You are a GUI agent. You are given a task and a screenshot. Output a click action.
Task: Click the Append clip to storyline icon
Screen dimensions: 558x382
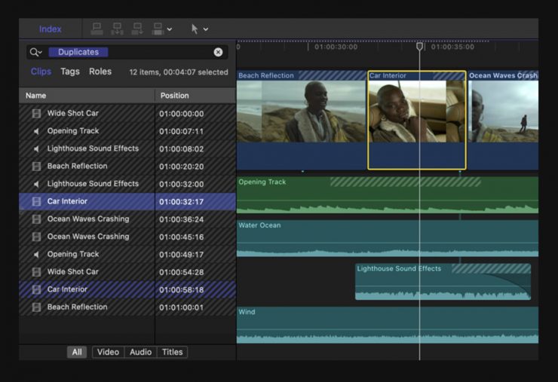(137, 29)
